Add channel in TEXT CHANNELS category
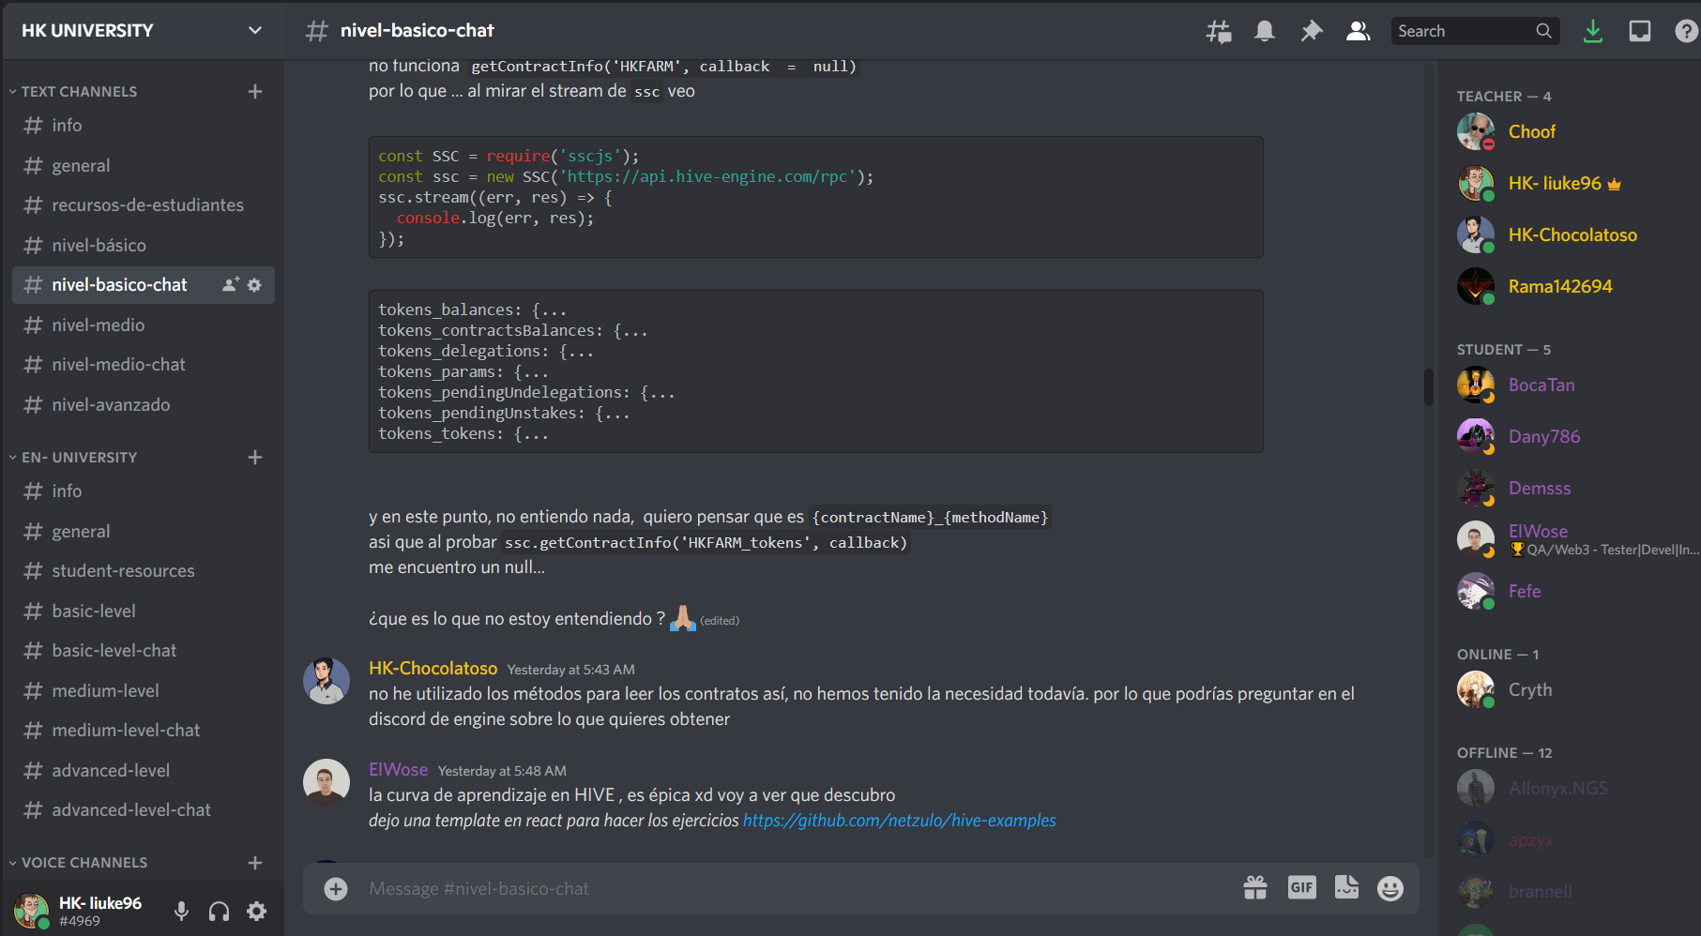This screenshot has height=936, width=1701. (255, 91)
